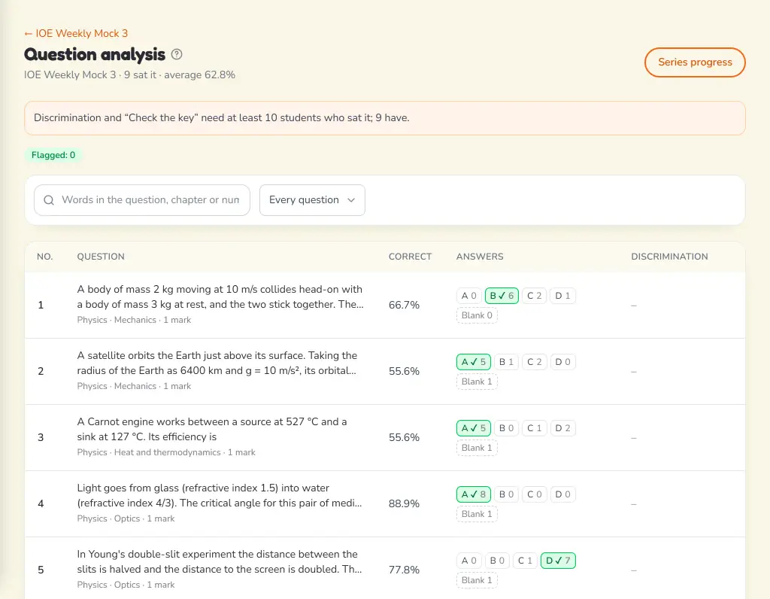770x599 pixels.
Task: Go back via IOE Weekly Mock 3 link
Action: point(76,33)
